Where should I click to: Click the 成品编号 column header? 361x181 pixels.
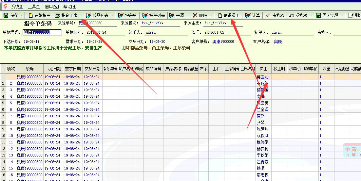click(x=154, y=69)
